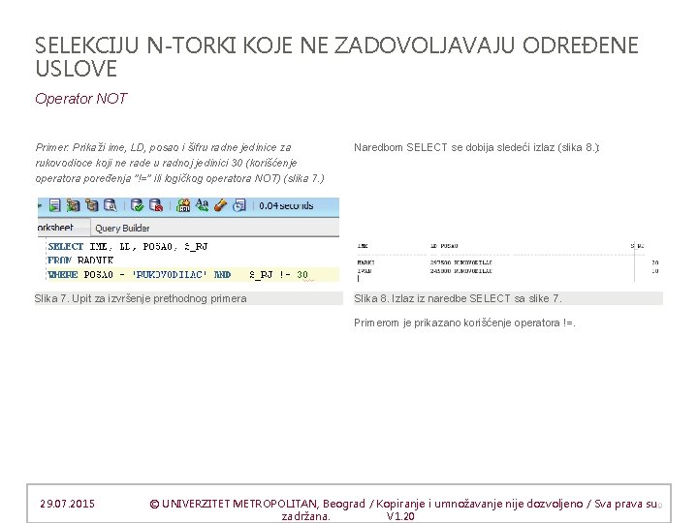Image resolution: width=698 pixels, height=523 pixels.
Task: Open the SQL History icon
Action: point(239,205)
